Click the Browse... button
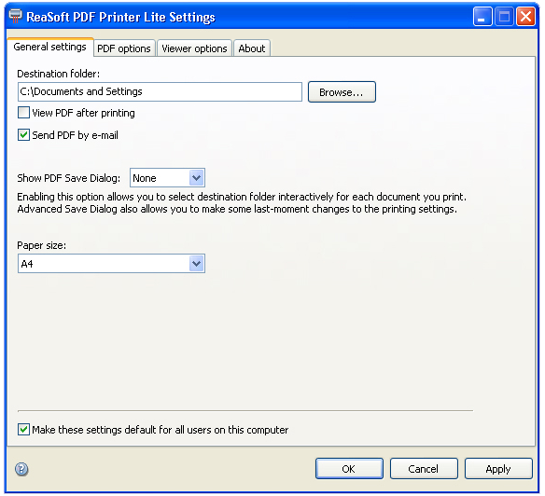The height and width of the screenshot is (496, 545). 342,92
